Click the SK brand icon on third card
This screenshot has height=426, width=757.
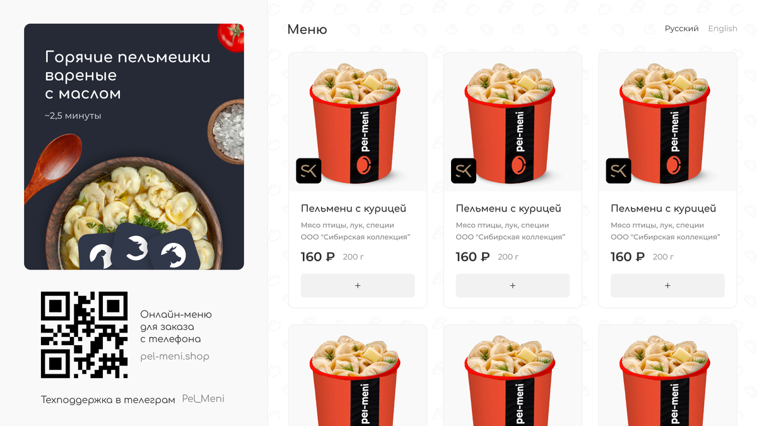pos(619,171)
